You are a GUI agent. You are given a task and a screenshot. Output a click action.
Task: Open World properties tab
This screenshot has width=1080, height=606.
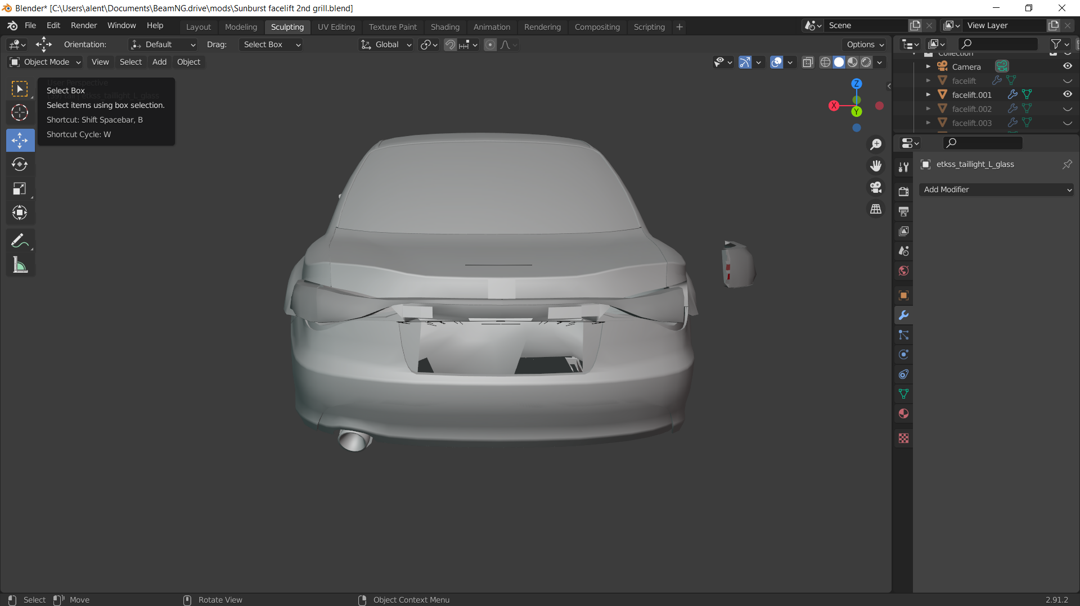[903, 270]
